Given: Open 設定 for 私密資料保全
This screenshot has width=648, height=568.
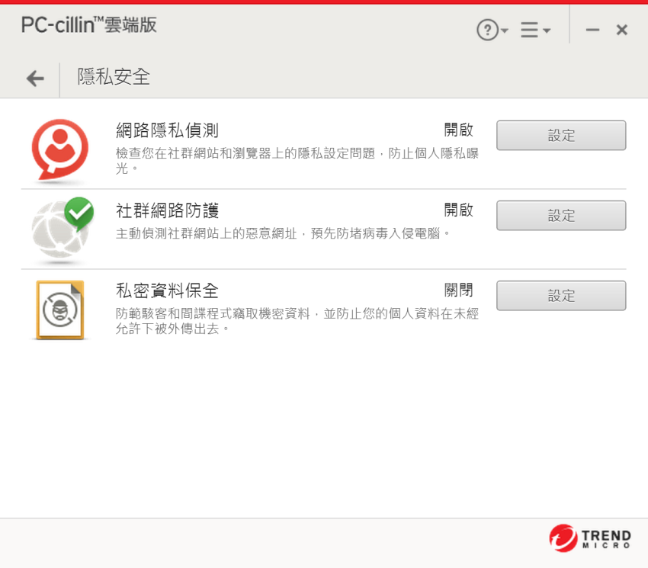Looking at the screenshot, I should [x=561, y=296].
